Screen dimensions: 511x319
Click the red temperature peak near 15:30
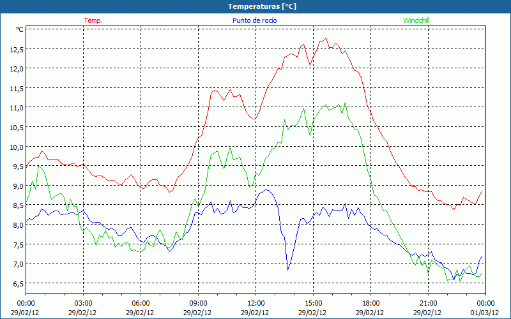point(326,38)
